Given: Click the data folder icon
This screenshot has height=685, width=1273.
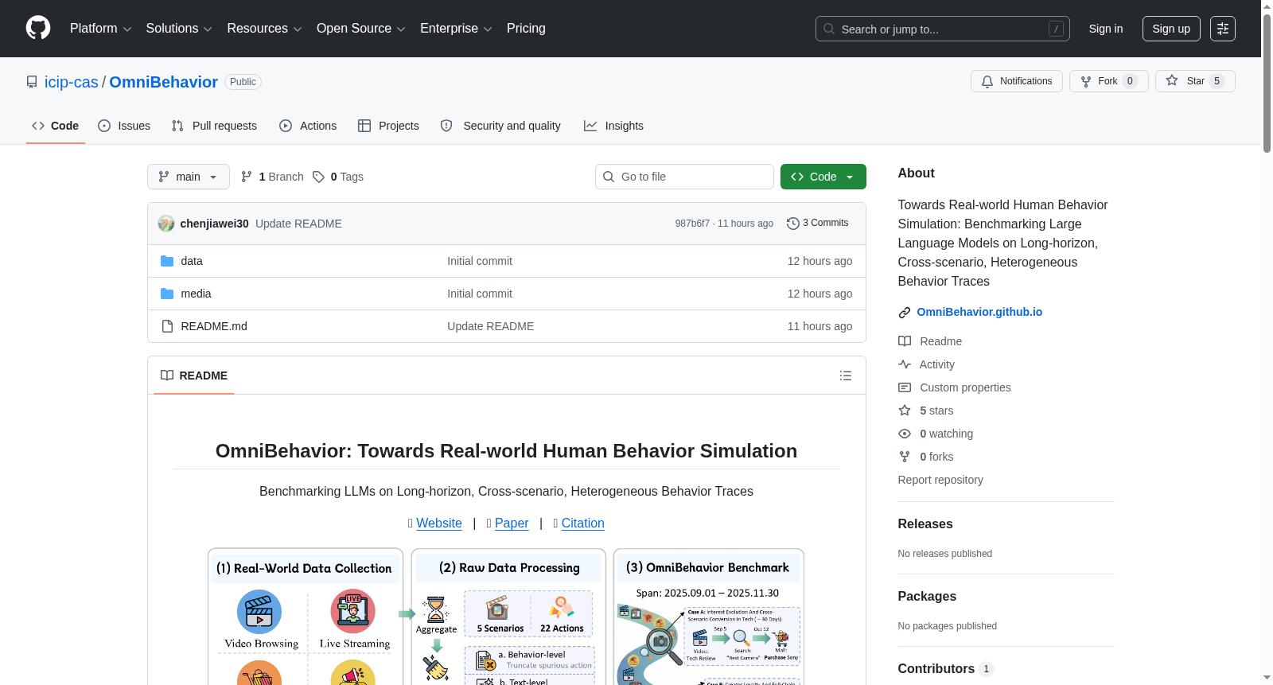Looking at the screenshot, I should [167, 261].
